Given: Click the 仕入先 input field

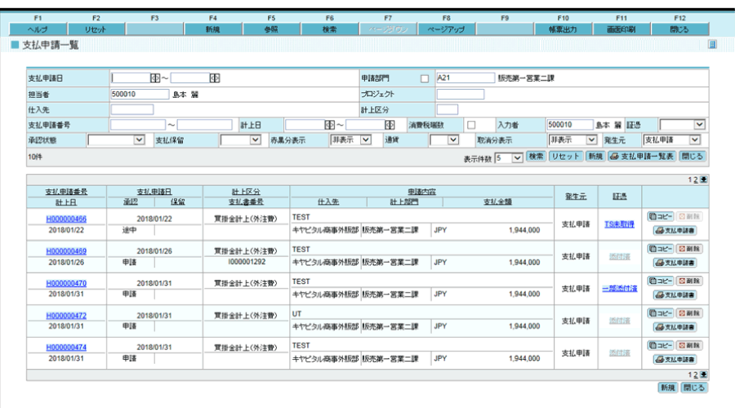Looking at the screenshot, I should [132, 109].
